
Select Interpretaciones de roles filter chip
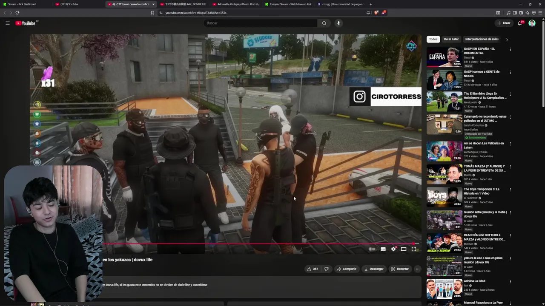coord(482,39)
